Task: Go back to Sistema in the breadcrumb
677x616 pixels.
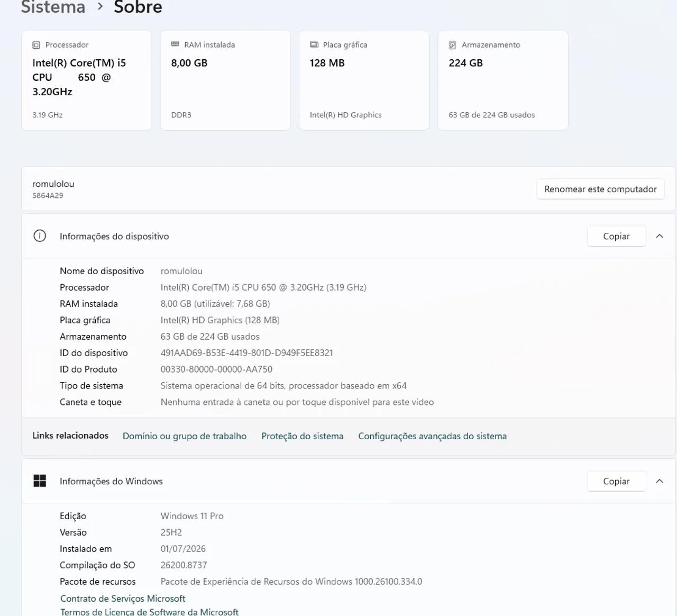Action: pos(53,7)
